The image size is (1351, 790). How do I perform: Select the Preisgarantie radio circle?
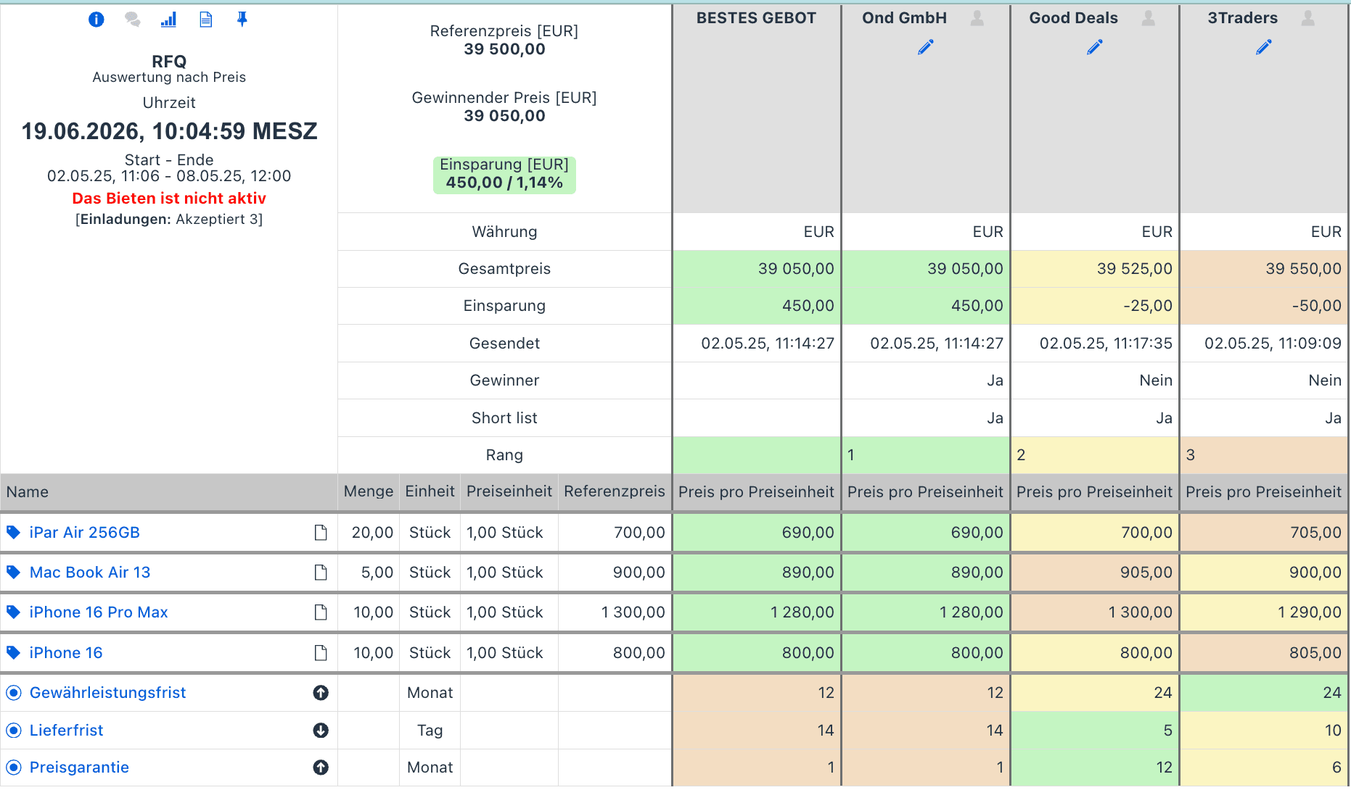(14, 768)
